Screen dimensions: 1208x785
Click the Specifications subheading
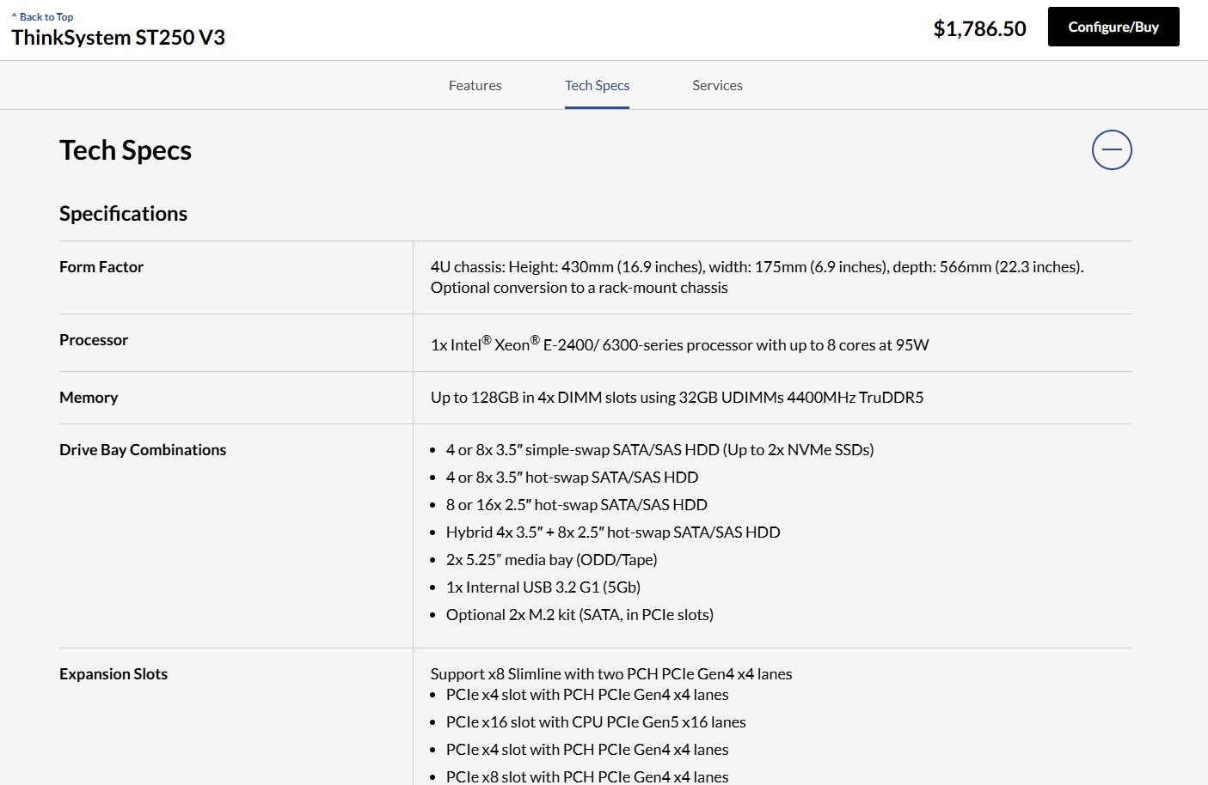(x=123, y=214)
